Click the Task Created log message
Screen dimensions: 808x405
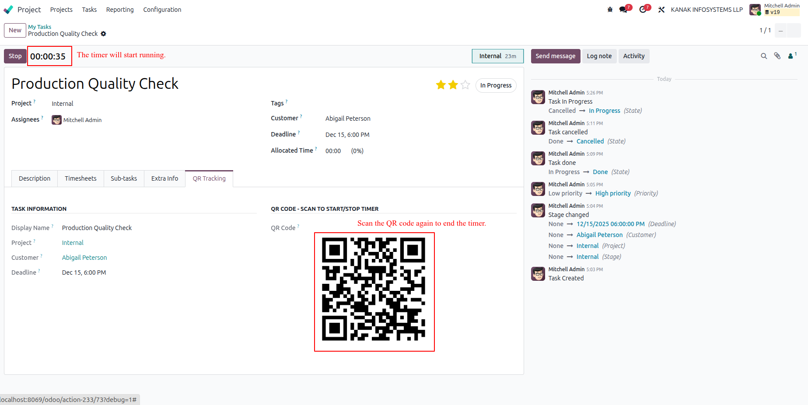(x=566, y=278)
